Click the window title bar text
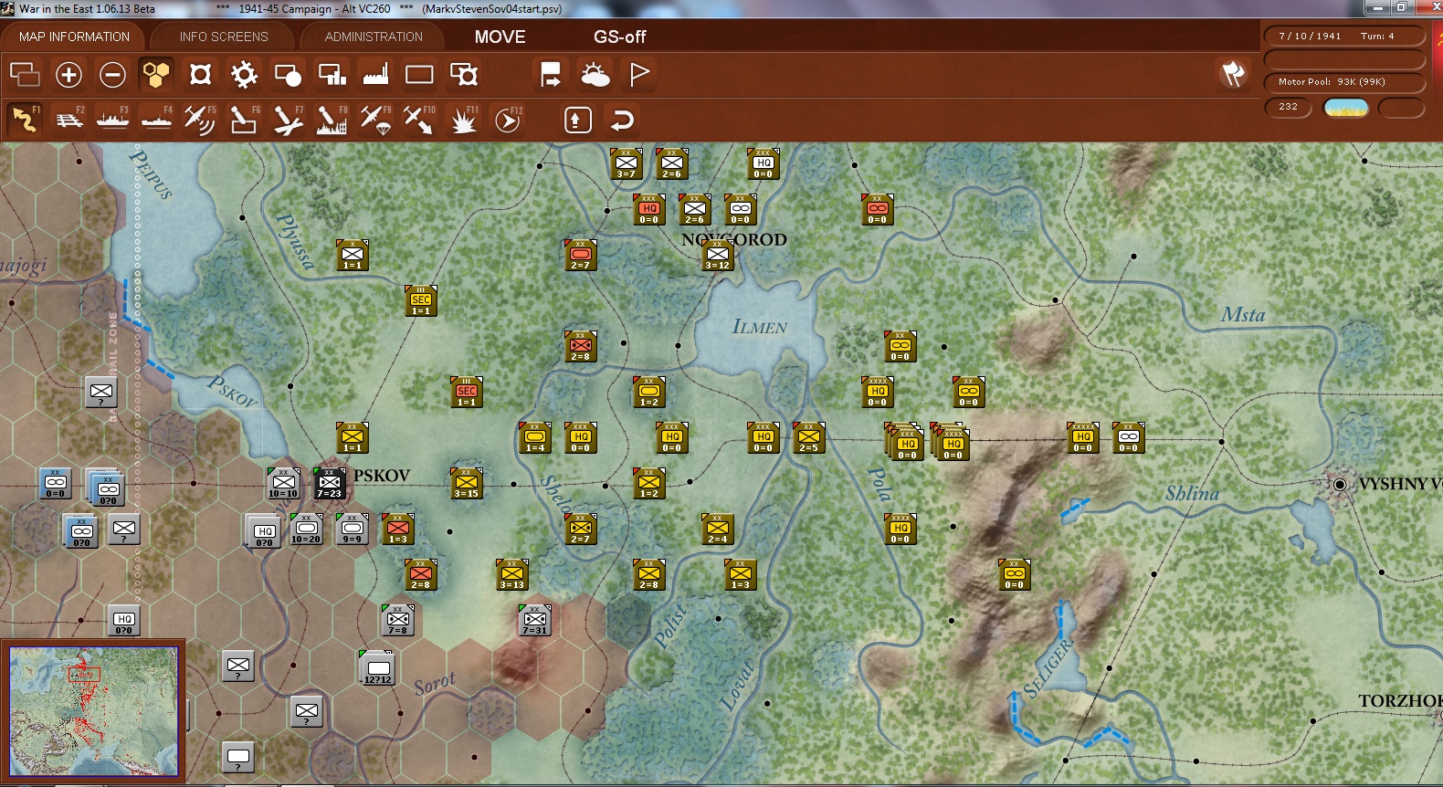This screenshot has width=1443, height=787. [x=290, y=8]
